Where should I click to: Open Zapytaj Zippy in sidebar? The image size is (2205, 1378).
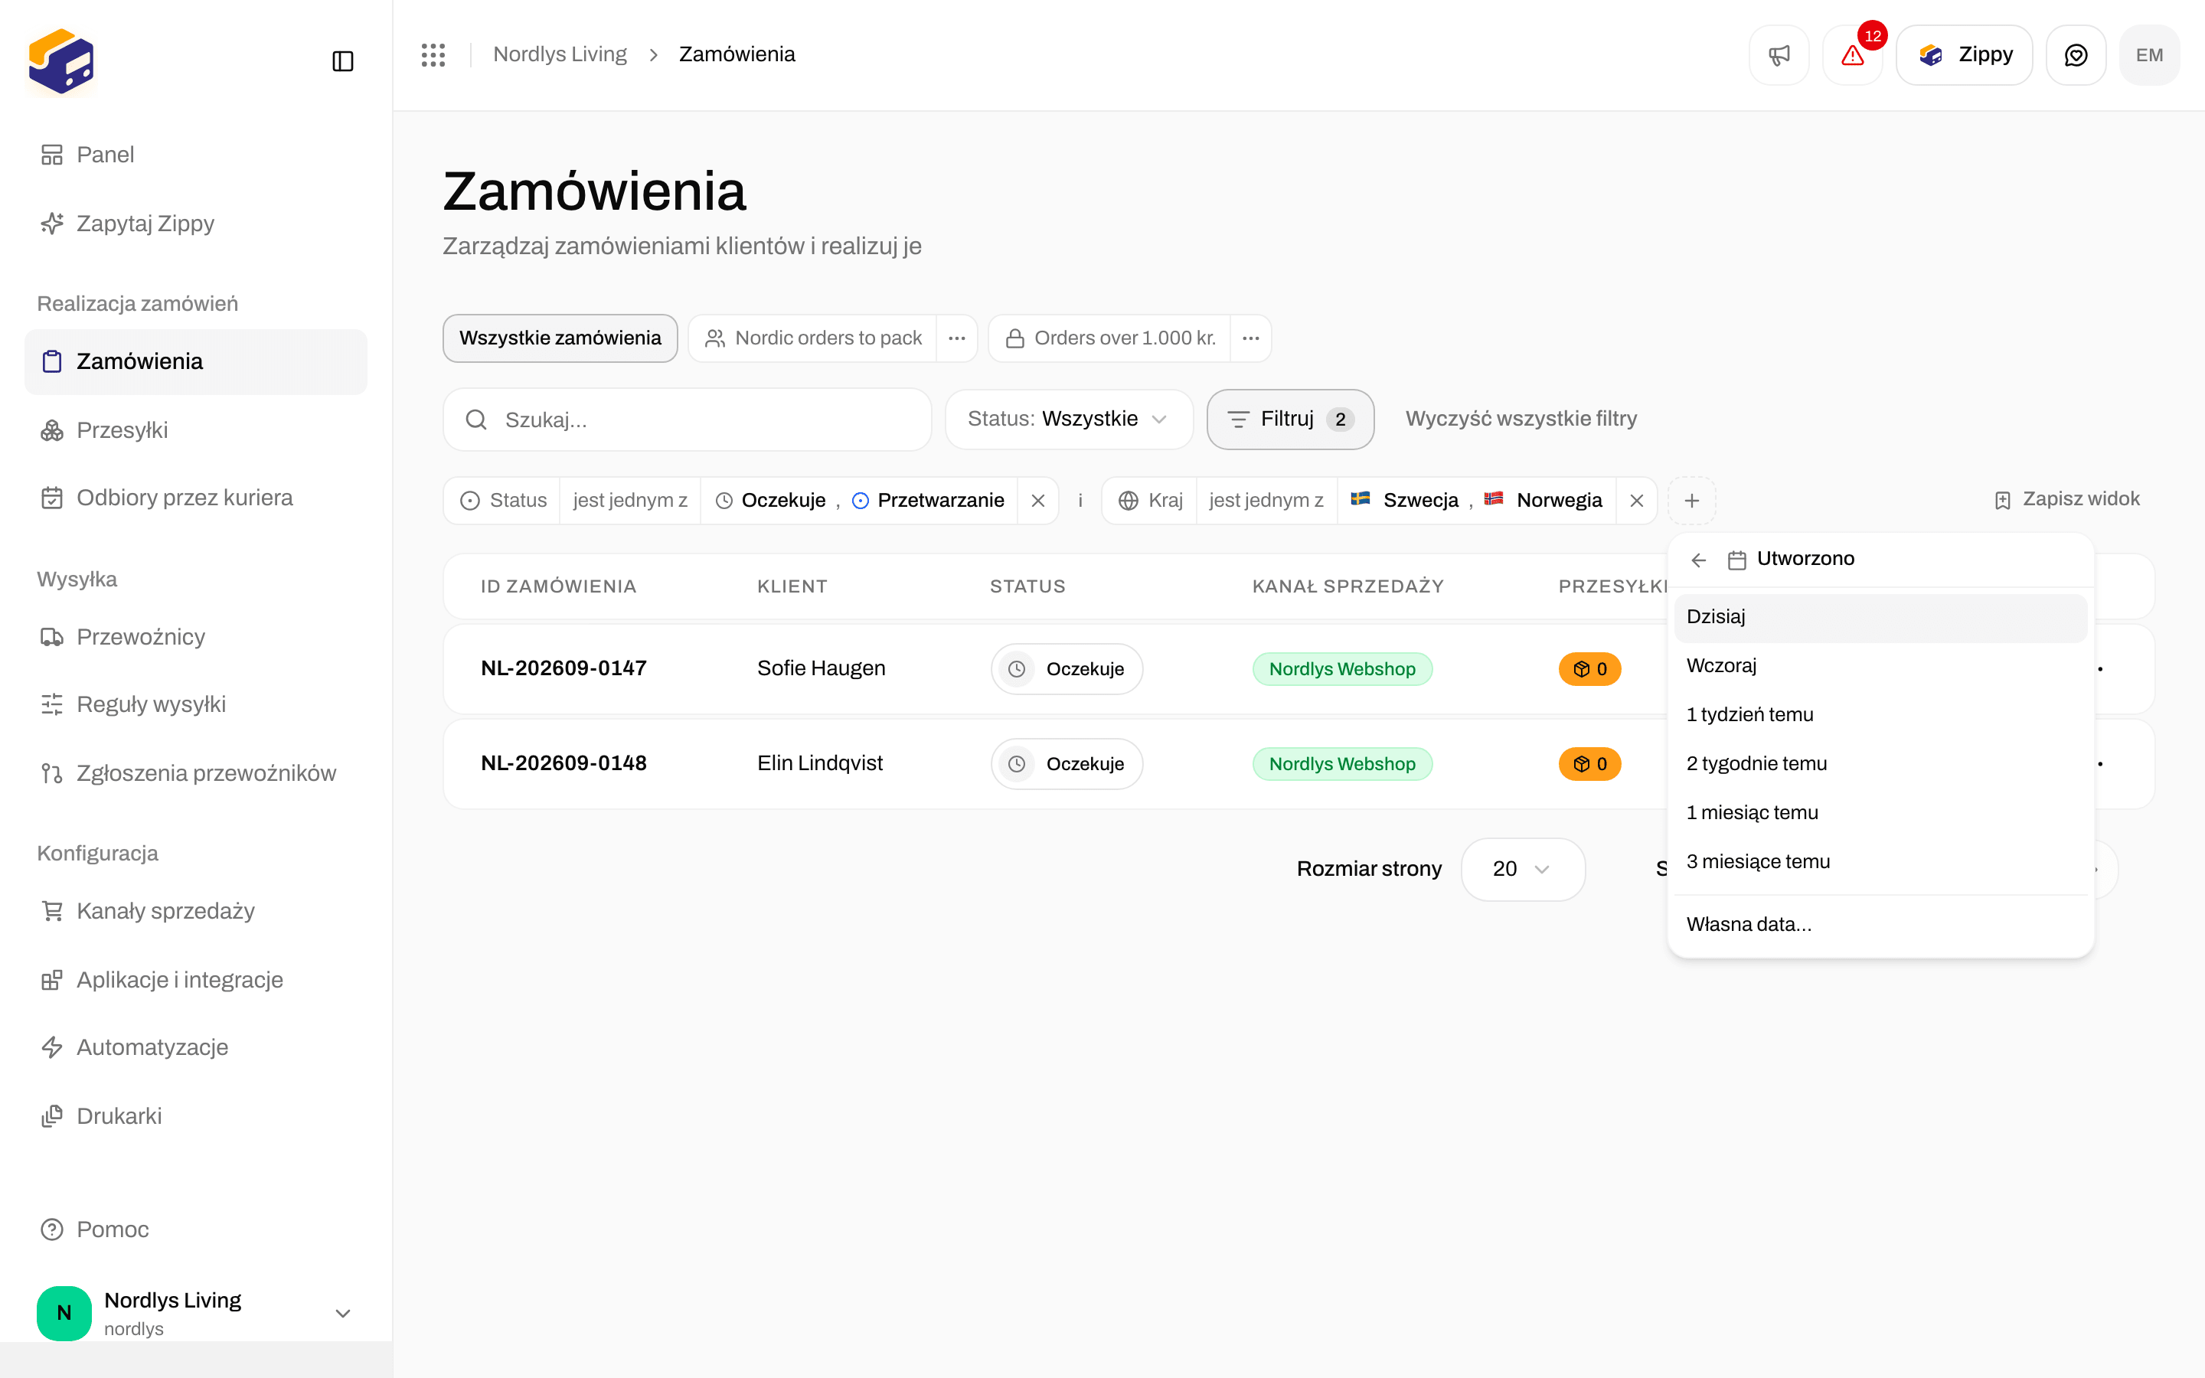coord(195,224)
